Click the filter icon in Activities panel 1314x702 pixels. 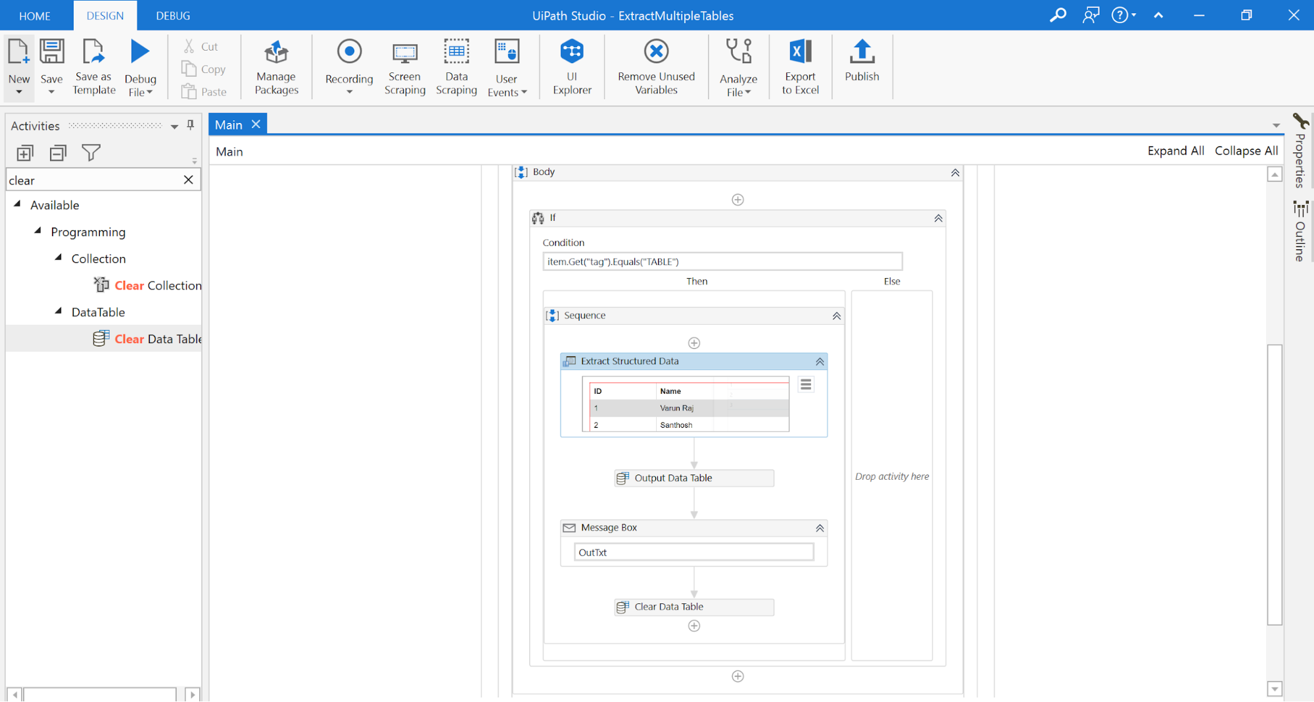coord(91,153)
